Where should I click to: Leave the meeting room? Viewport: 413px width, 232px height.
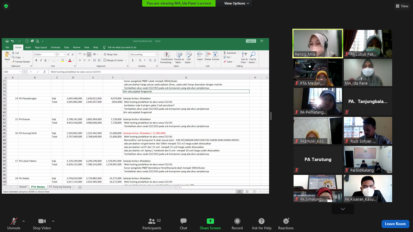(395, 224)
